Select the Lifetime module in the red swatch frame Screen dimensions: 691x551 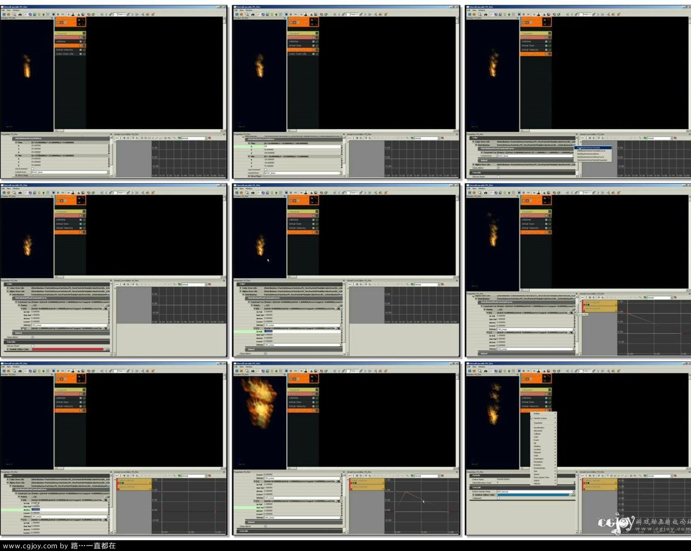tap(70, 220)
